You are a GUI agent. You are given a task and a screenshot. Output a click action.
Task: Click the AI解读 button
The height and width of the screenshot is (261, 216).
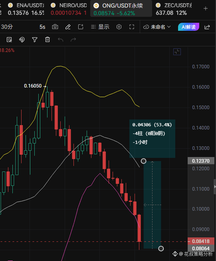coord(188,27)
